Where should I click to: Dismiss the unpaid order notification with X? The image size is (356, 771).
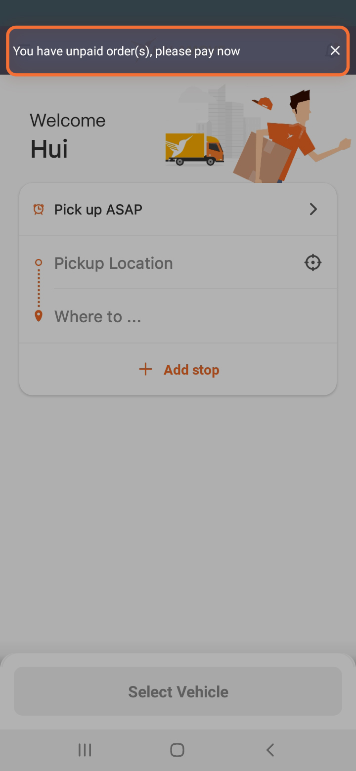click(x=335, y=50)
